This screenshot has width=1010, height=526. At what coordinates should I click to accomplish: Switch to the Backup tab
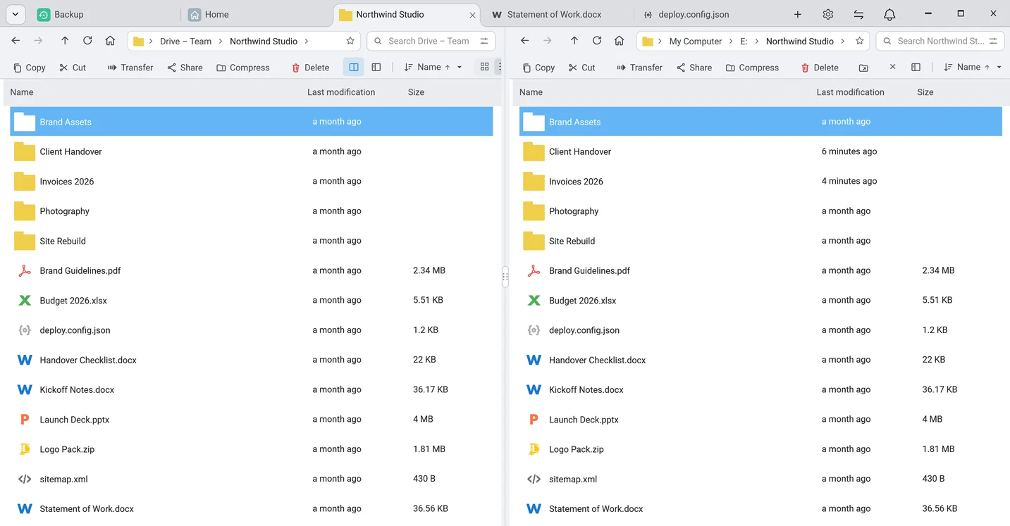tap(104, 14)
